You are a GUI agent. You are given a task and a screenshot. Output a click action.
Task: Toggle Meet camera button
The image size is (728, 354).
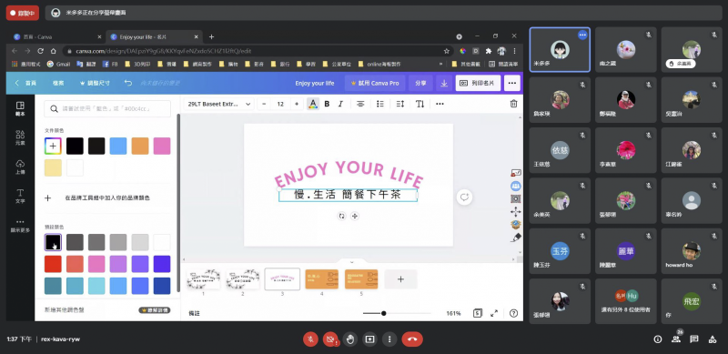tap(330, 339)
